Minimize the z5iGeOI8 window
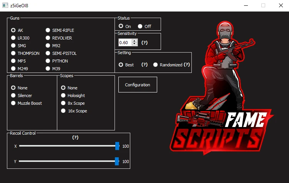The image size is (289, 183). [x=246, y=5]
